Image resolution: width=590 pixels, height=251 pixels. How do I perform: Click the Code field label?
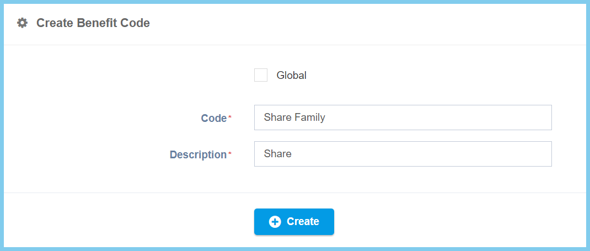(x=213, y=118)
